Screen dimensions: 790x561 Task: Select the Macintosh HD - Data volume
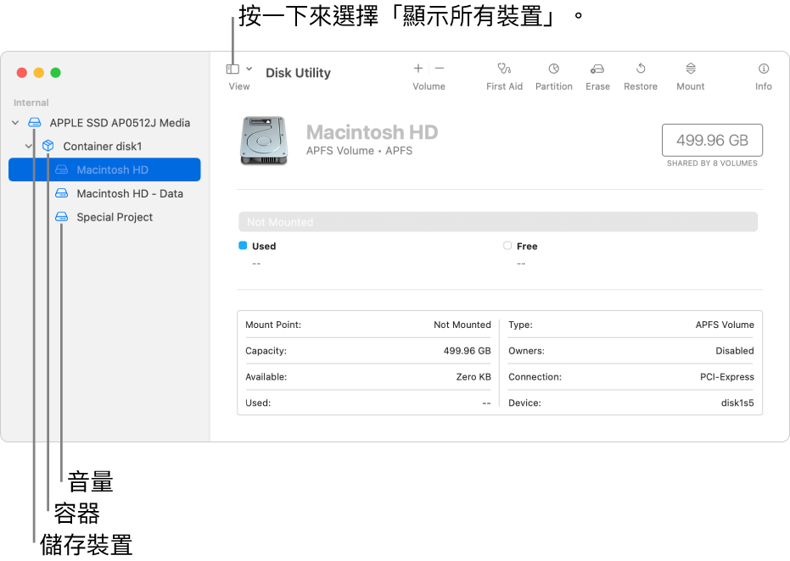105,193
